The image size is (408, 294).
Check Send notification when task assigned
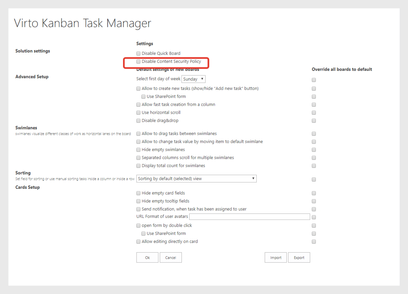(138, 209)
